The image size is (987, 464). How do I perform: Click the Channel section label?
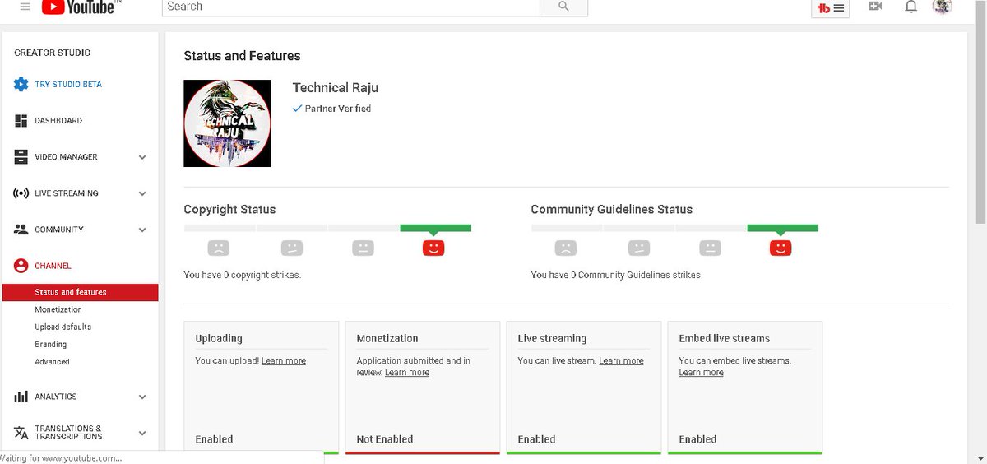53,266
